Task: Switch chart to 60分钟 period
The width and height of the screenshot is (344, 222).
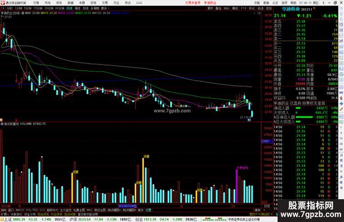Action: click(x=60, y=8)
